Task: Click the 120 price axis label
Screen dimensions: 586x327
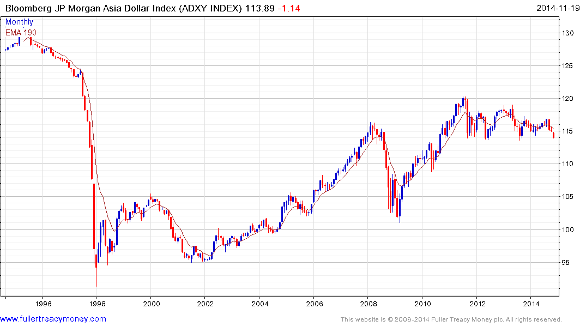Action: point(568,99)
